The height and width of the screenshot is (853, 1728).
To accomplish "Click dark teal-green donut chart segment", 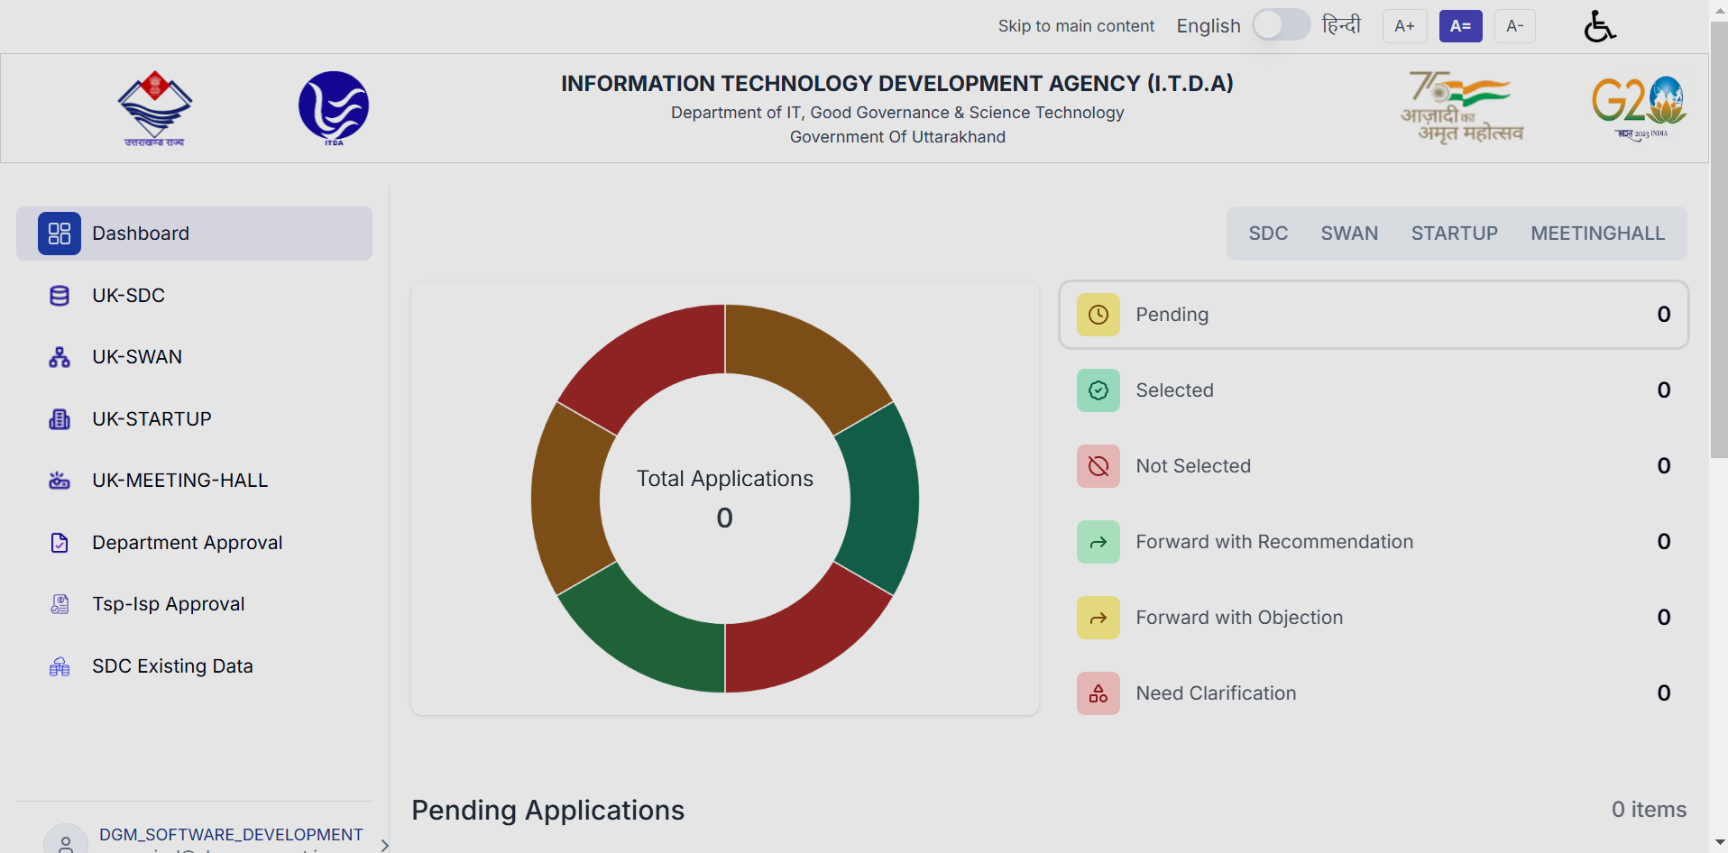I will [x=883, y=499].
